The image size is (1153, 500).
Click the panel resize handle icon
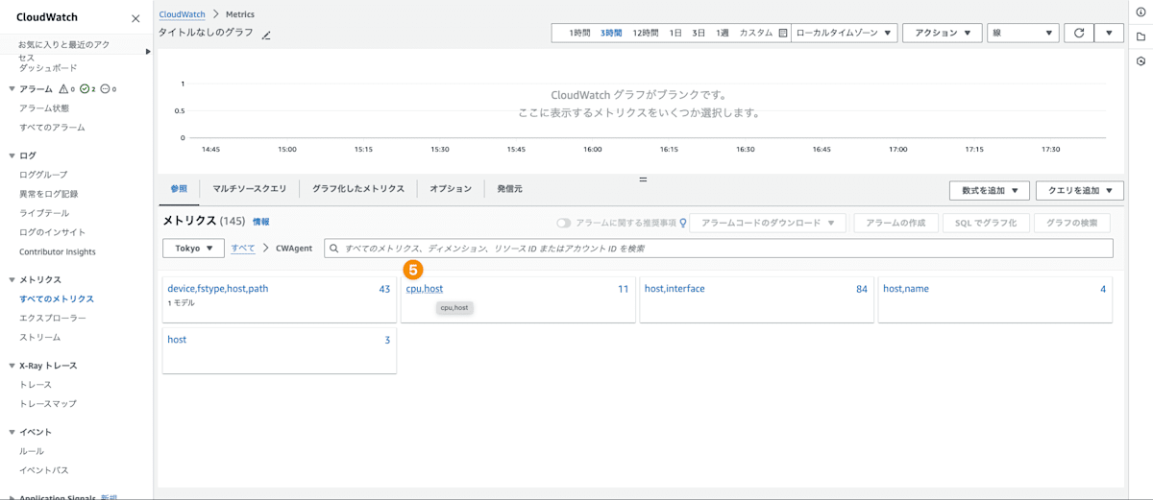click(x=643, y=179)
